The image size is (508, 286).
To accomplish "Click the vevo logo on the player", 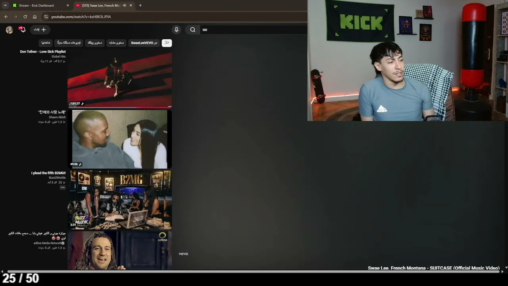I will [x=183, y=254].
